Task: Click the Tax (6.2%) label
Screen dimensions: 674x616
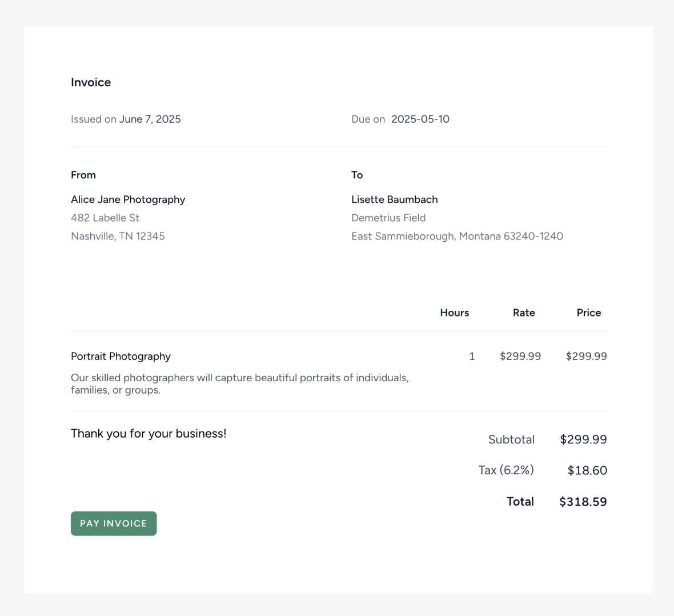Action: (506, 470)
